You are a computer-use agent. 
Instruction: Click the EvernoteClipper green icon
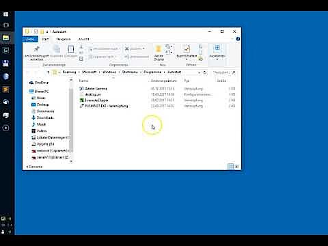(81, 100)
